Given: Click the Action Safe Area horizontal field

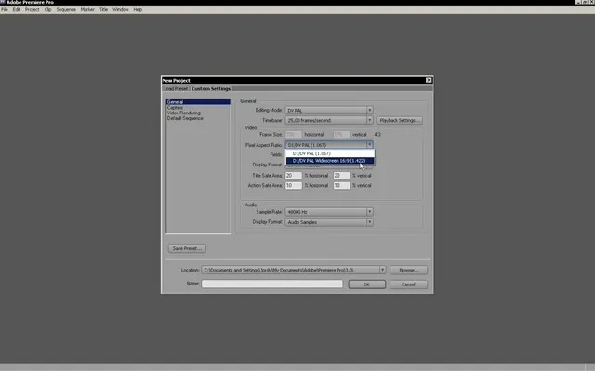Looking at the screenshot, I should (294, 186).
